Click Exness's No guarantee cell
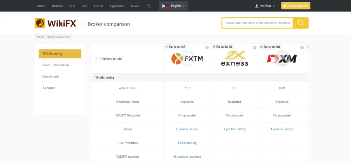The height and width of the screenshot is (164, 351). coord(234,116)
